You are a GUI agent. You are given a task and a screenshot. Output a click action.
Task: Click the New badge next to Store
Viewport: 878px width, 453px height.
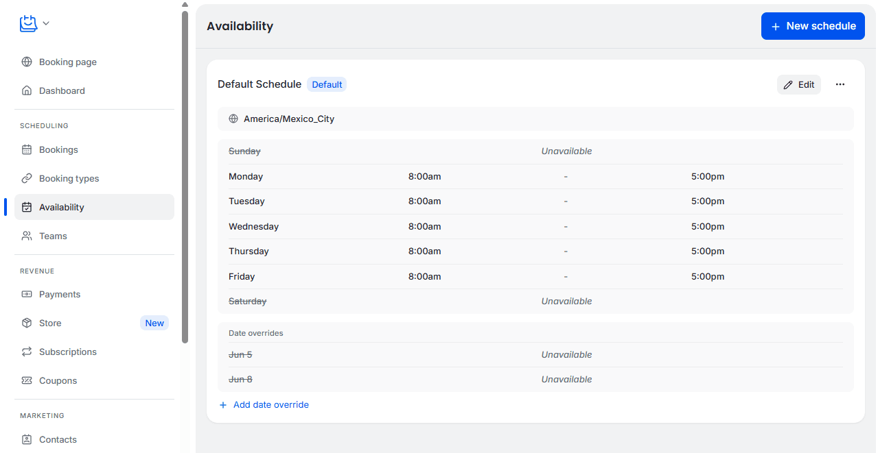pos(154,323)
